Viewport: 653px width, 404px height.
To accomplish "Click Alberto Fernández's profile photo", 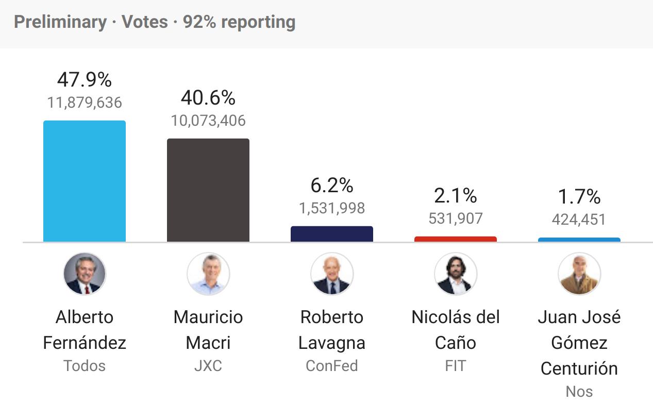I will tap(85, 274).
